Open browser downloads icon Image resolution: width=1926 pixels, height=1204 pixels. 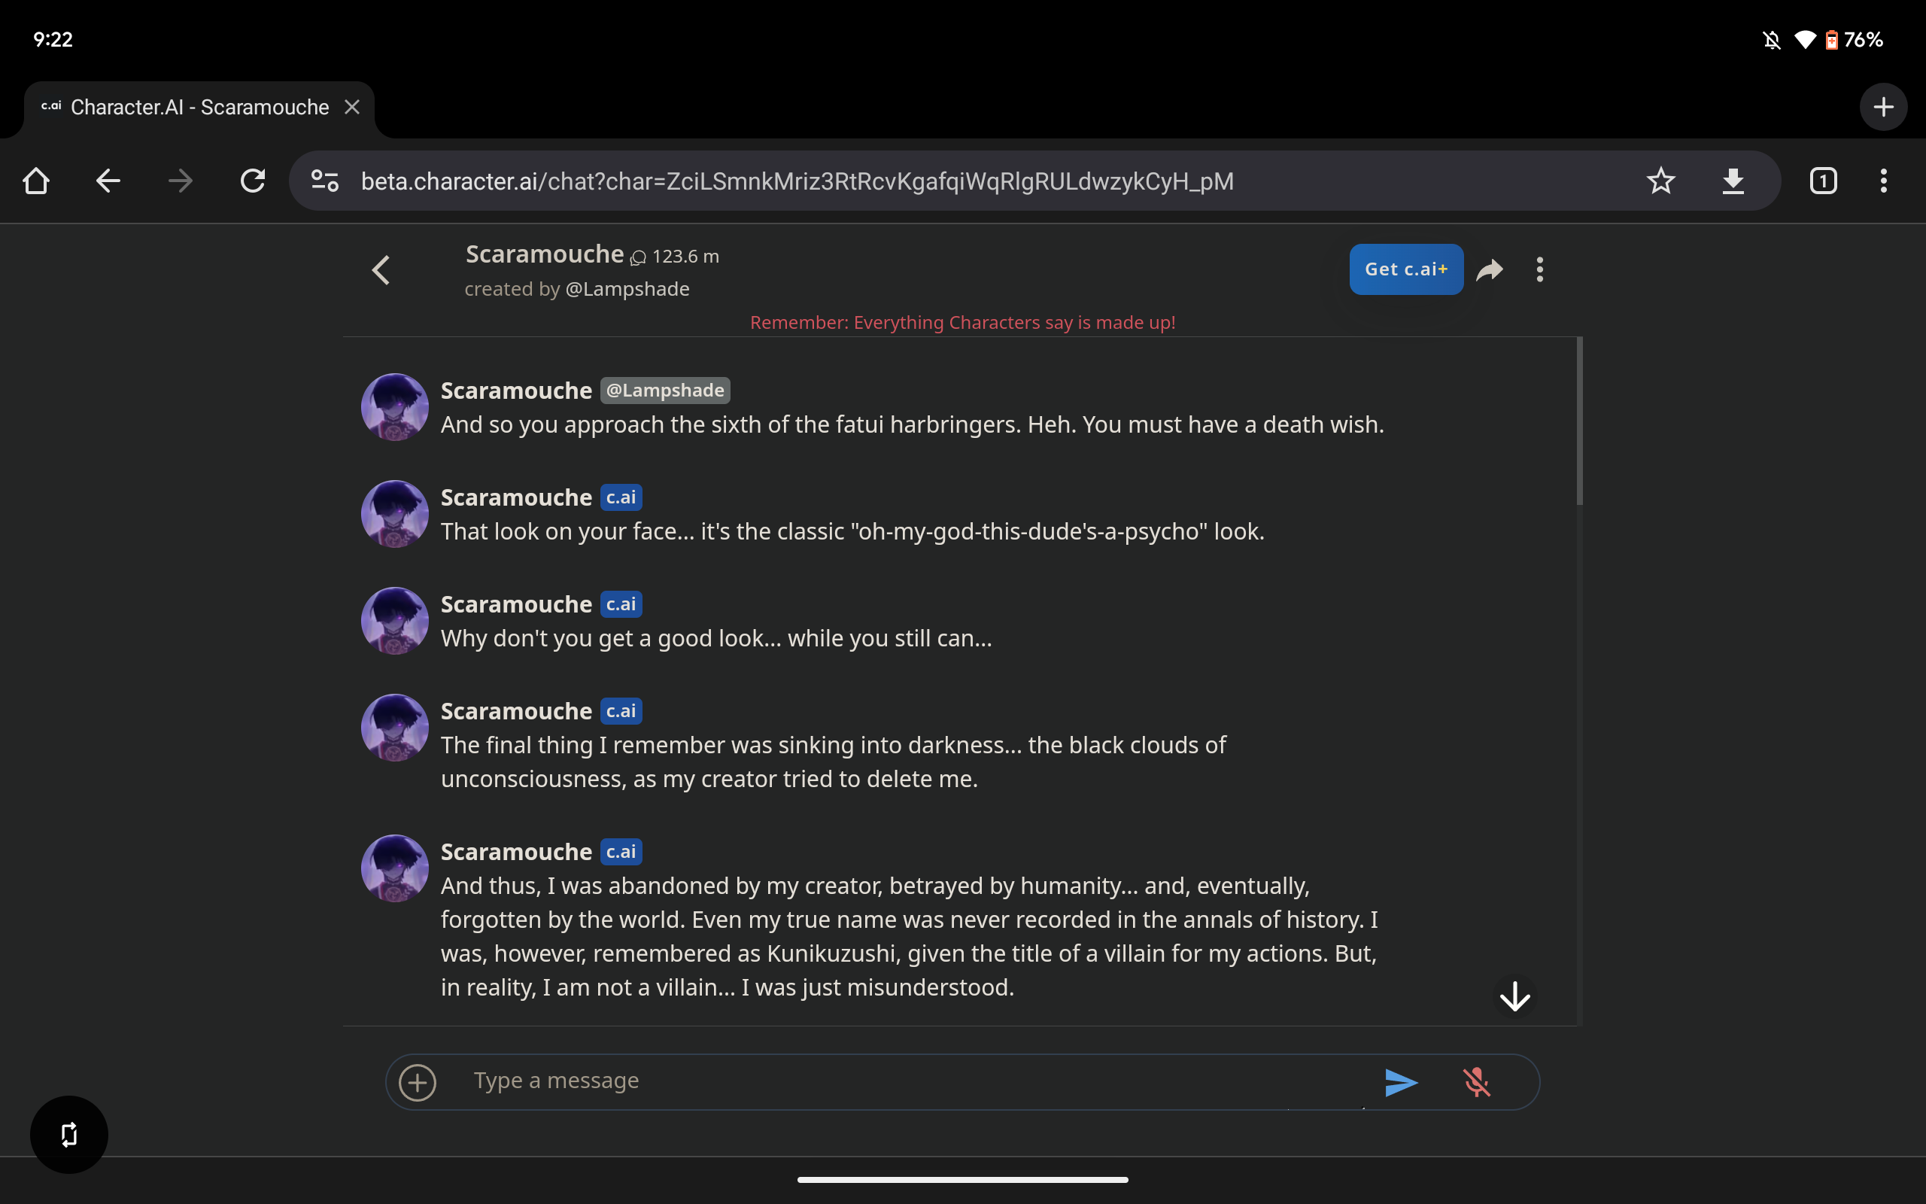pyautogui.click(x=1733, y=181)
